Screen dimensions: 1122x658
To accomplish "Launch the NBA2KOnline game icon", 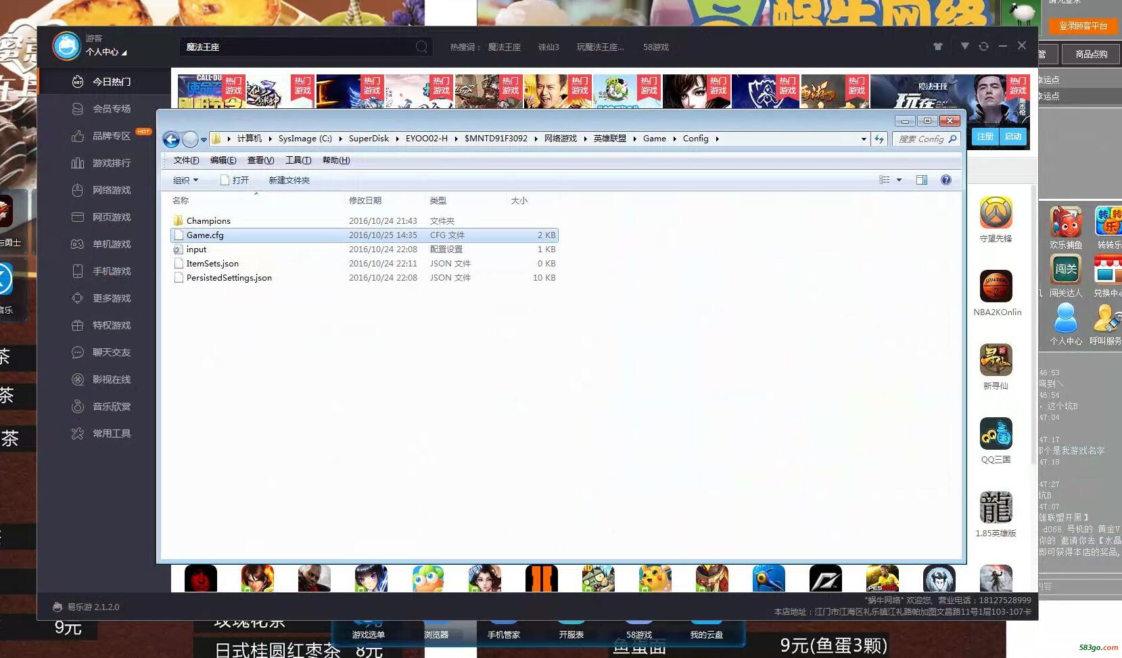I will point(996,286).
